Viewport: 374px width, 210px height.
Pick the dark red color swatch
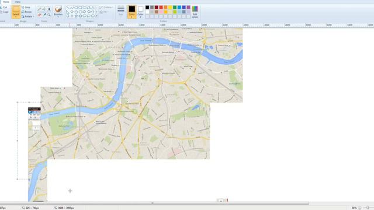(156, 8)
